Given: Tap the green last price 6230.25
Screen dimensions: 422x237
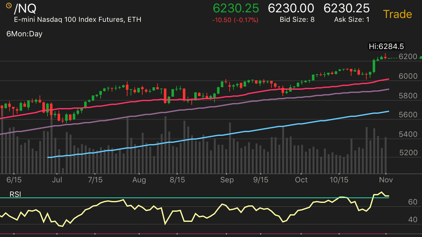Looking at the screenshot, I should (236, 8).
